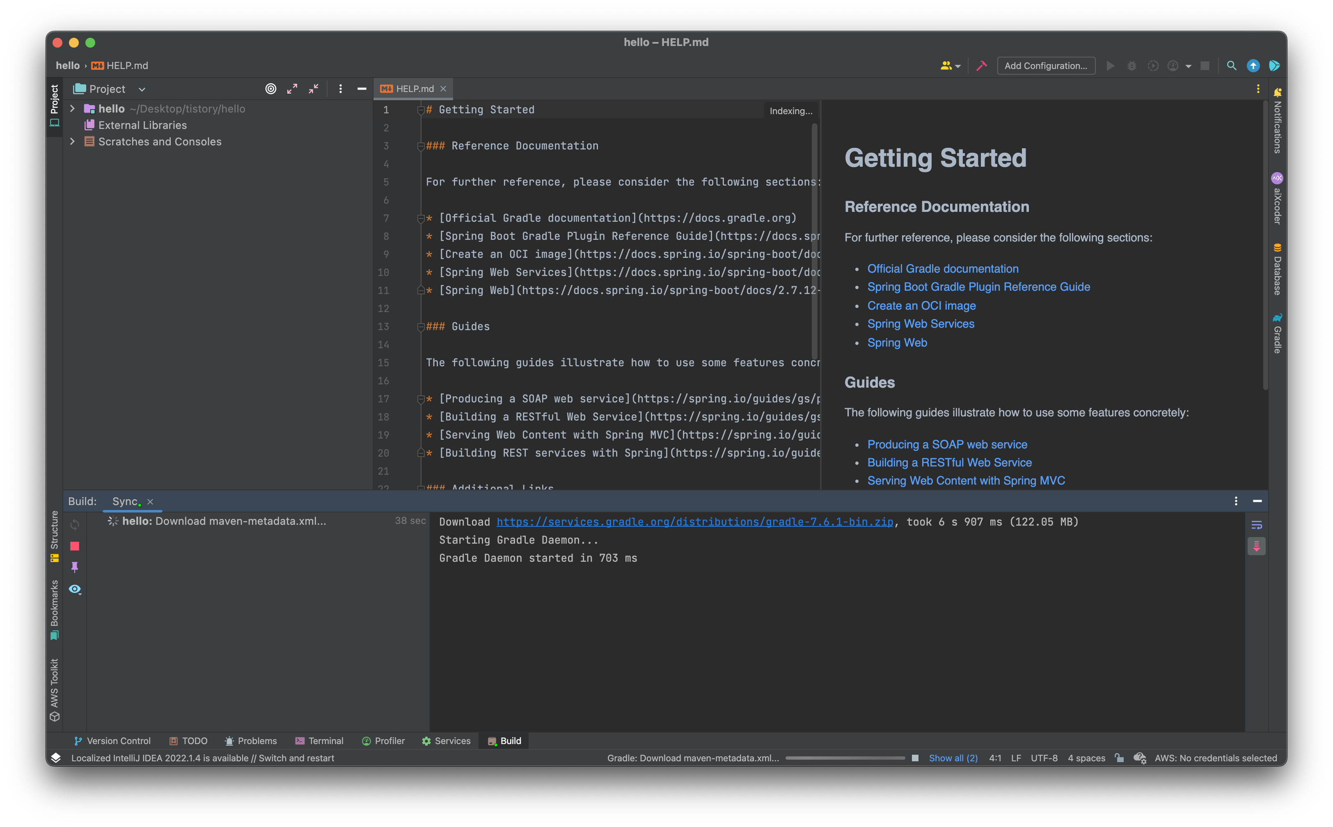Open Notifications tool window
Viewport: 1333px width, 827px height.
[1277, 121]
